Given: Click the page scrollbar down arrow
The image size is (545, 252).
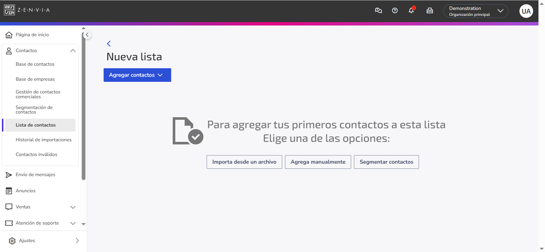Looking at the screenshot, I should click(542, 249).
